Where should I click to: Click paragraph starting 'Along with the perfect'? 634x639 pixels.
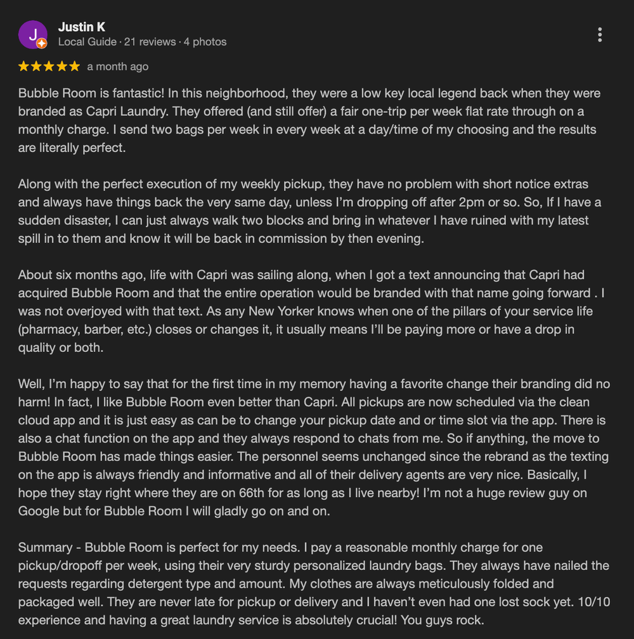coord(304,212)
